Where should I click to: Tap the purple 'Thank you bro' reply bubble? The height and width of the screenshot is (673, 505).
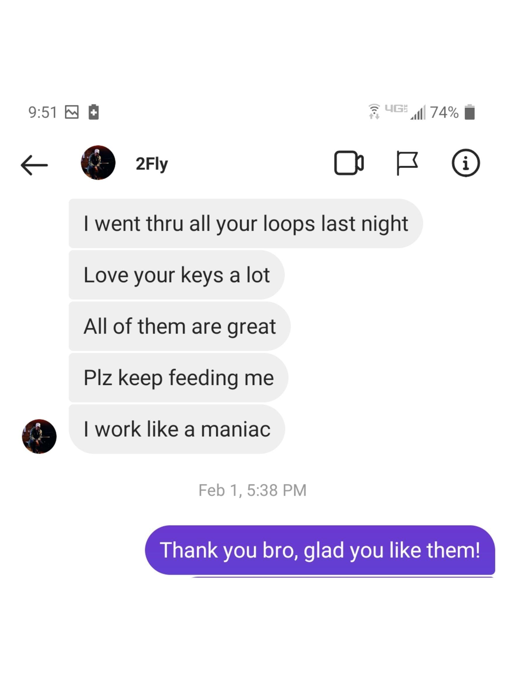pos(320,550)
